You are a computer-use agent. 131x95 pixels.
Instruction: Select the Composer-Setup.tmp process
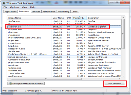[x=64, y=60]
